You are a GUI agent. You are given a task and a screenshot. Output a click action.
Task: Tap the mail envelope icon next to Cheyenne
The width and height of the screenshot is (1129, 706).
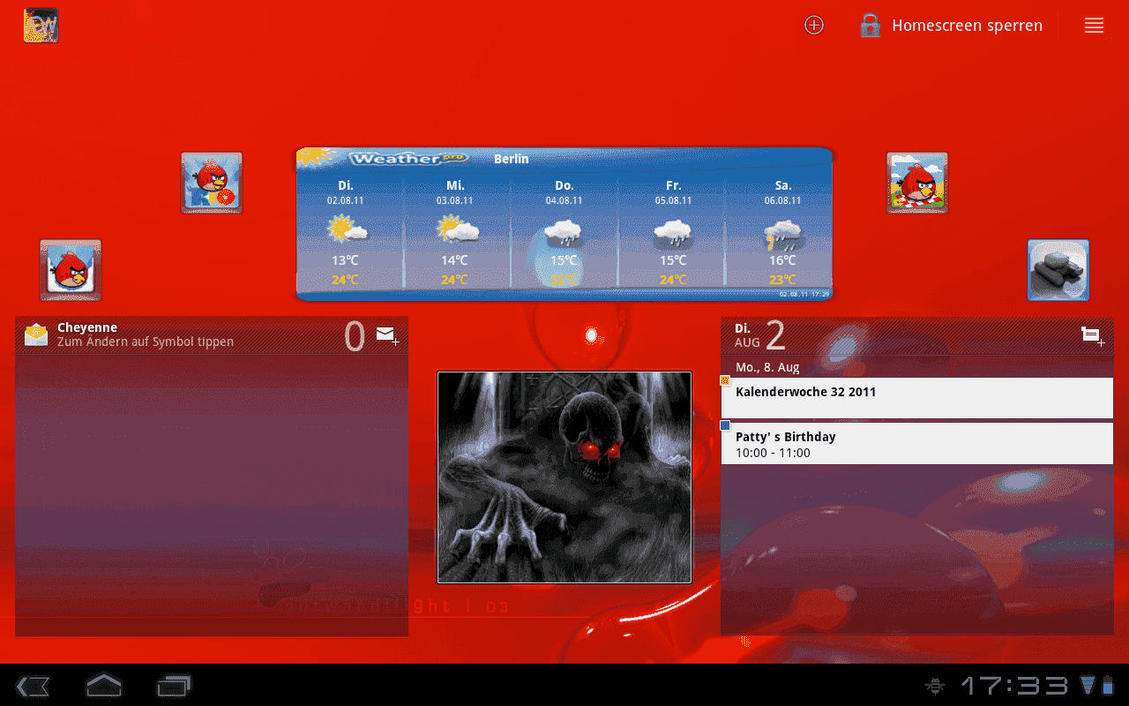[36, 334]
